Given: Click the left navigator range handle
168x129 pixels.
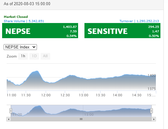Looking at the screenshot, I should pyautogui.click(x=11, y=111).
